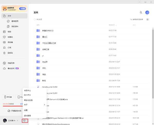Open 收藏夹 (Favorites) in the sidebar
154x125 pixels.
(10, 37)
